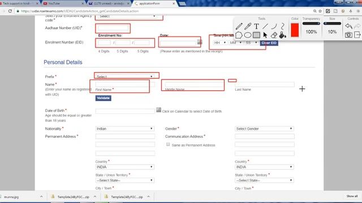Viewport: 362px width, 203px height.
Task: Select the Eraser tool
Action: click(274, 35)
